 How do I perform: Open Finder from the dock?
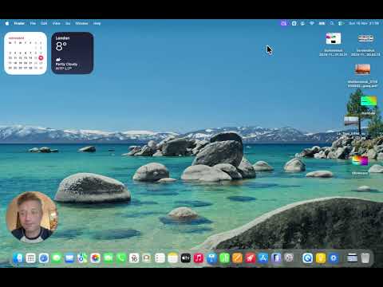point(18,258)
